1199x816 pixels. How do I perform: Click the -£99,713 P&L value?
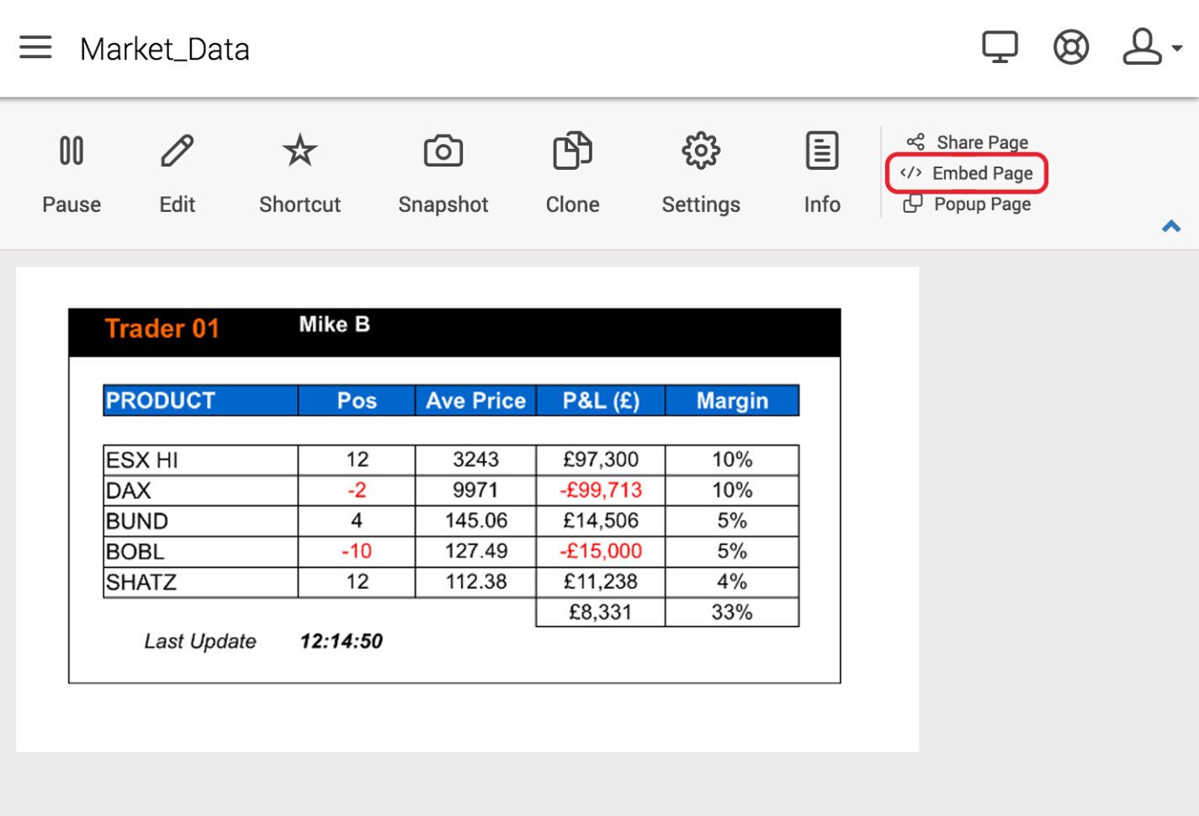(x=601, y=490)
